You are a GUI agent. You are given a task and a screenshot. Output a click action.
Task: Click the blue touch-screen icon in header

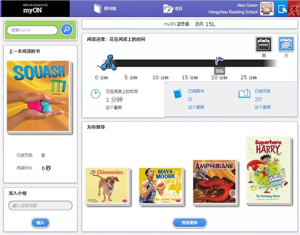[x=282, y=9]
